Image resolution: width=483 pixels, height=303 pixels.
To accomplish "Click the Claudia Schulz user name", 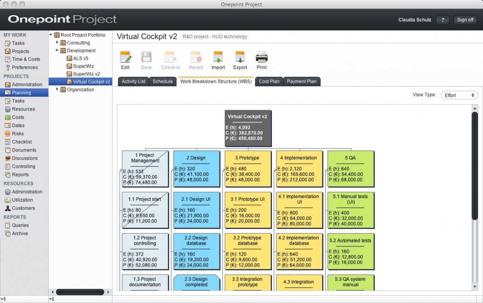I will click(x=414, y=20).
